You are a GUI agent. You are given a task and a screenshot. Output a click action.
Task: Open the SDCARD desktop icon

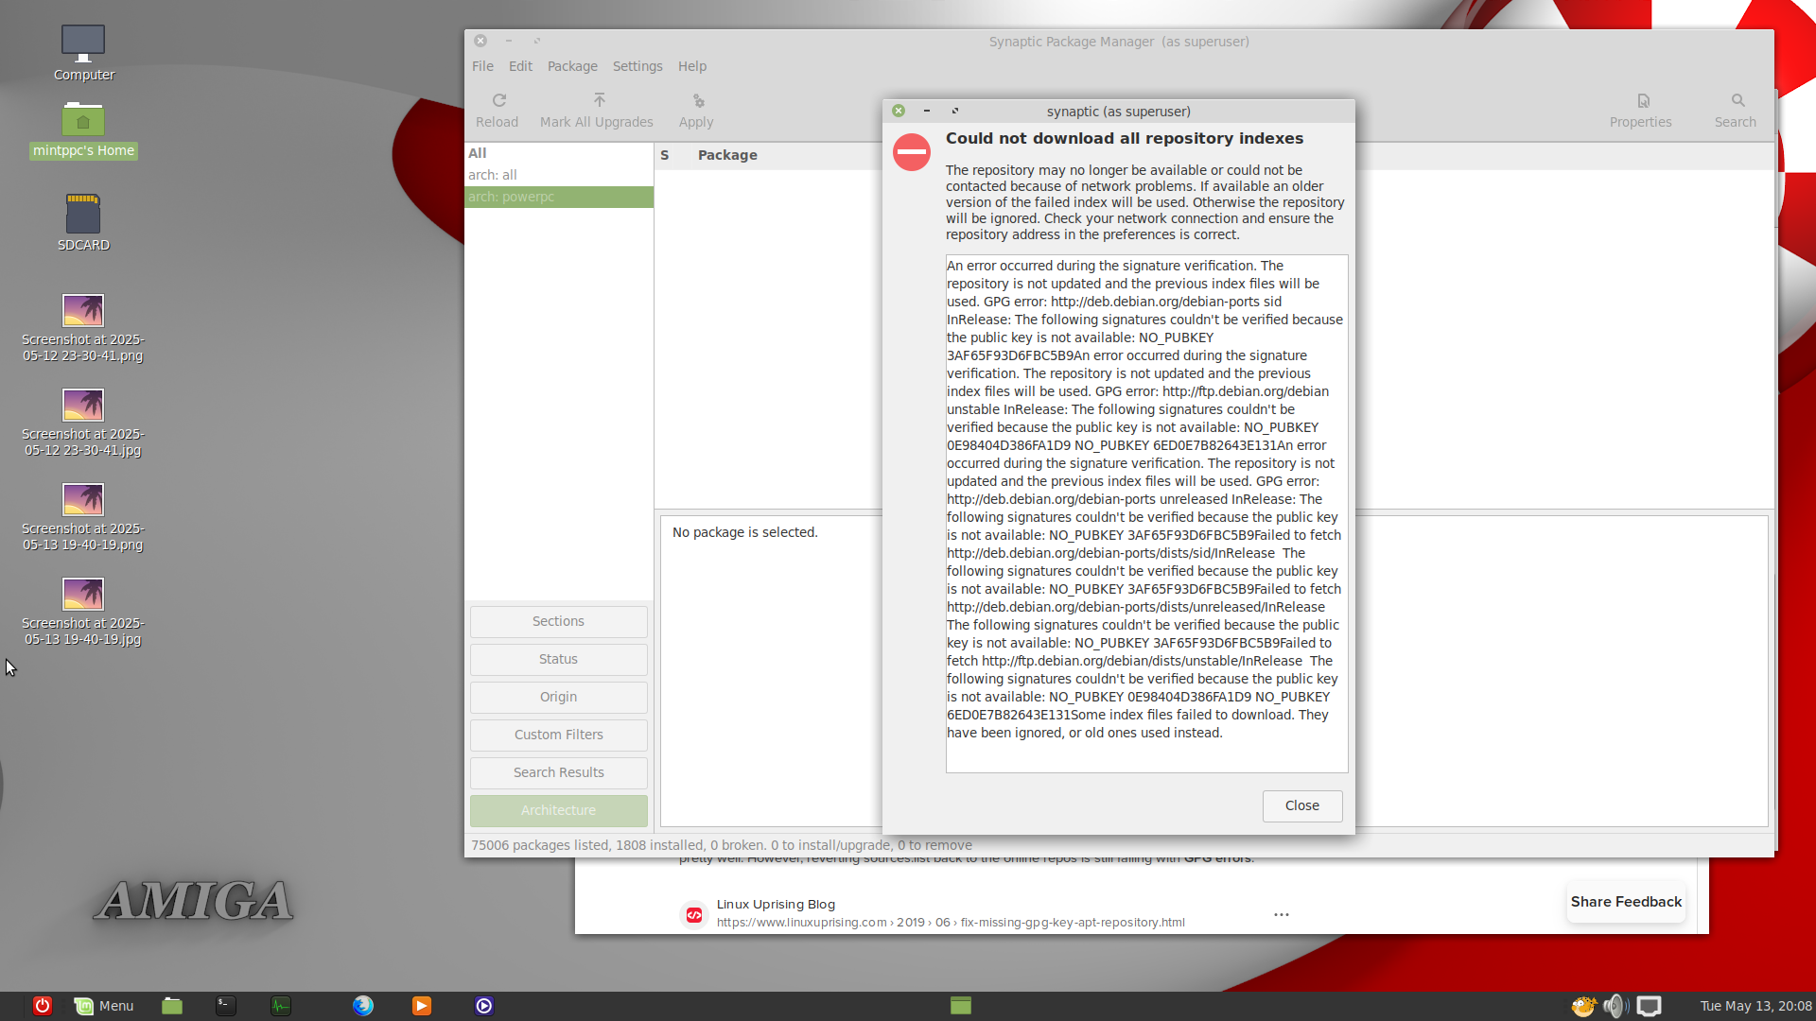pos(83,215)
